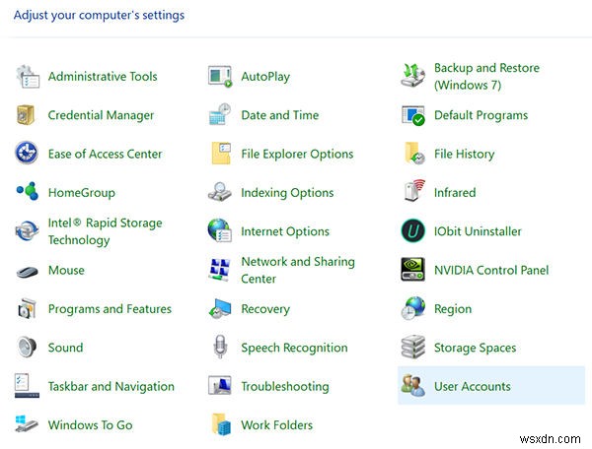
Task: Open the Windows To Go link
Action: [90, 425]
